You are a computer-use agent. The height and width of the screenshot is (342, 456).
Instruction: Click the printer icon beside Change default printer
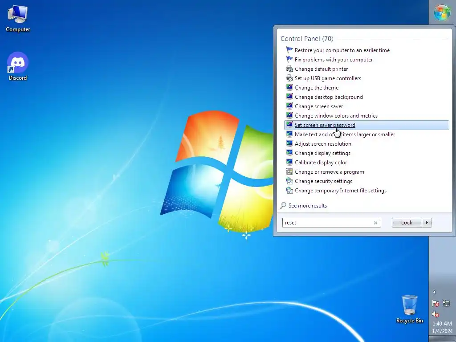(289, 69)
